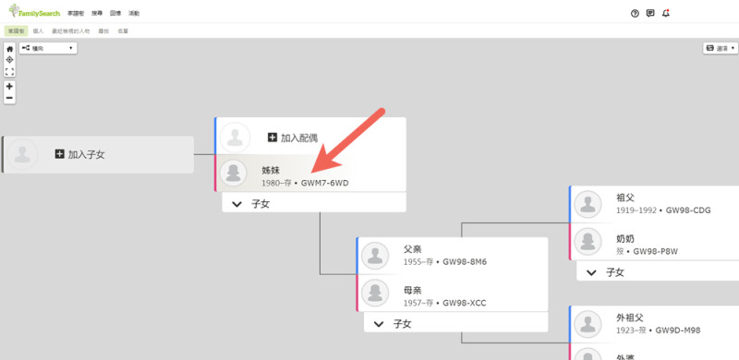739x360 pixels.
Task: Expand 子女 under the 奶奶 card
Action: [658, 272]
